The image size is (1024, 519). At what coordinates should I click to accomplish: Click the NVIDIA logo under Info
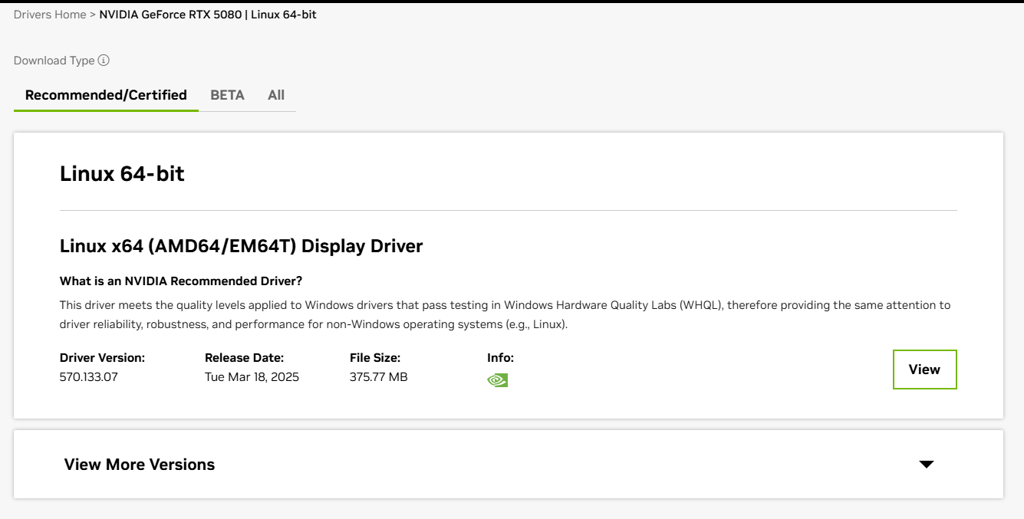pyautogui.click(x=497, y=379)
